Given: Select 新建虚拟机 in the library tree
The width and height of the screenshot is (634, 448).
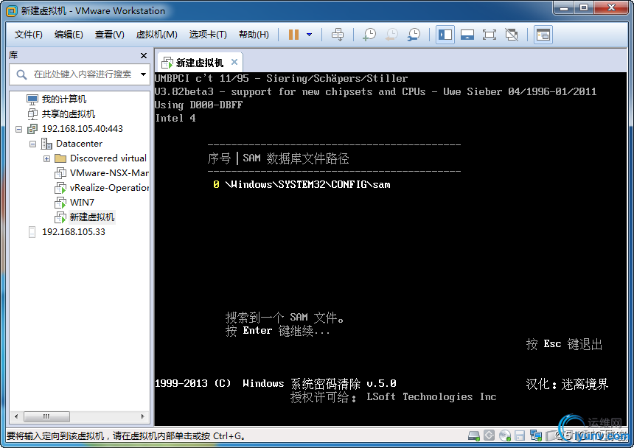Looking at the screenshot, I should (x=92, y=217).
